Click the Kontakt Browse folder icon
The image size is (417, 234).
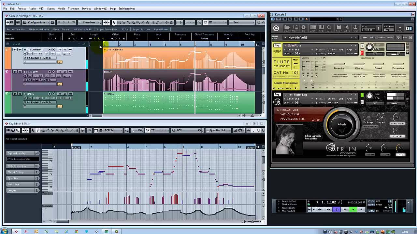click(x=287, y=28)
